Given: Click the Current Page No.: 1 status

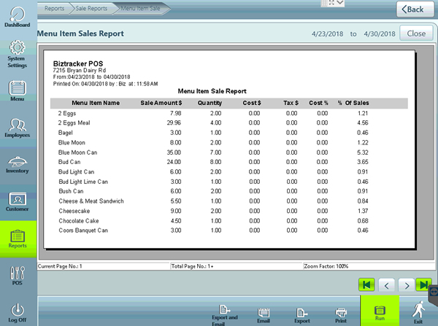Looking at the screenshot, I should 60,266.
